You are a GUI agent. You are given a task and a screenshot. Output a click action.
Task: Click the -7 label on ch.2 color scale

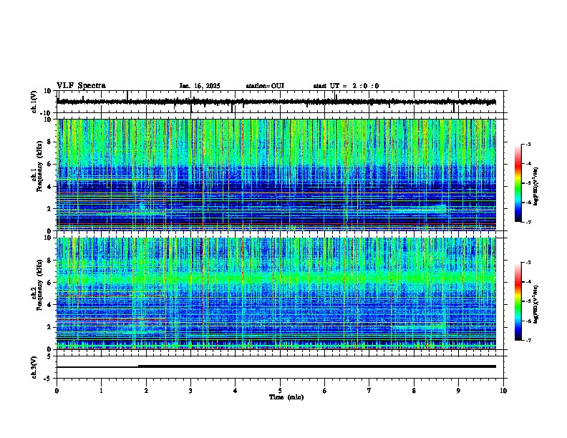click(528, 340)
